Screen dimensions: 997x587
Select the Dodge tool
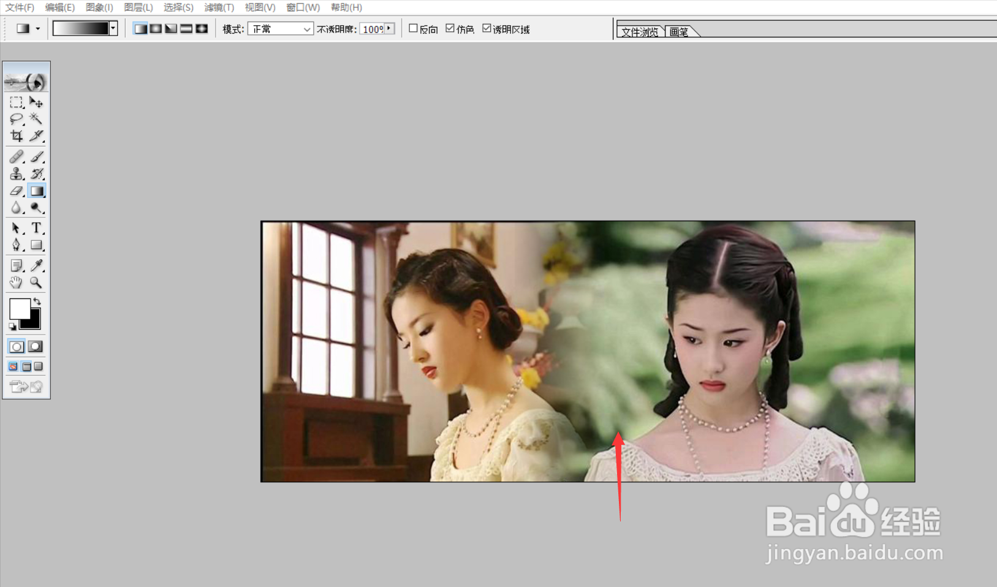tap(36, 208)
